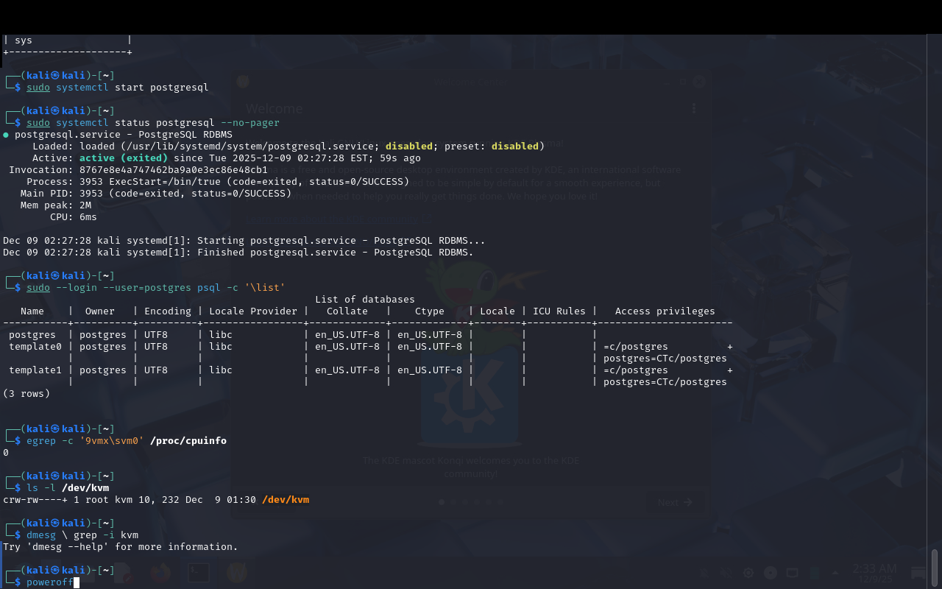Click the Next button in Welcome dialog
The width and height of the screenshot is (942, 589).
pyautogui.click(x=675, y=502)
